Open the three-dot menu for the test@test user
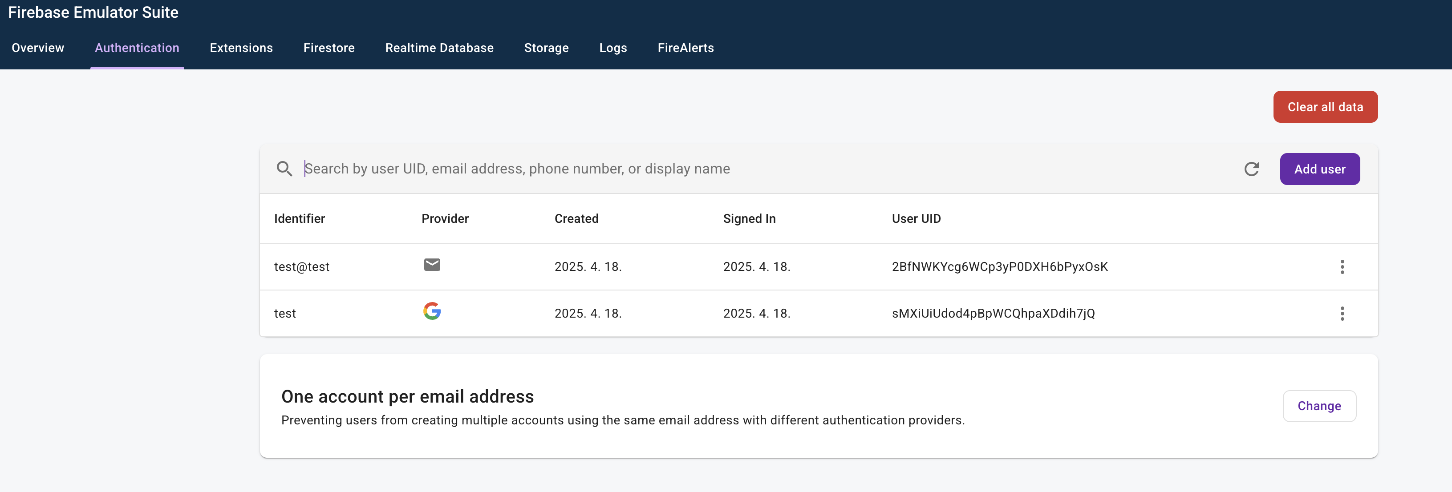The image size is (1452, 492). (1342, 266)
